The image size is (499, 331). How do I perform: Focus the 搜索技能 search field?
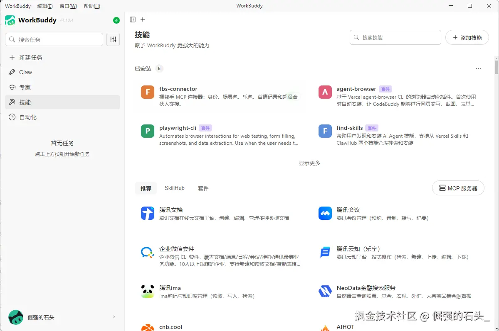coord(395,37)
